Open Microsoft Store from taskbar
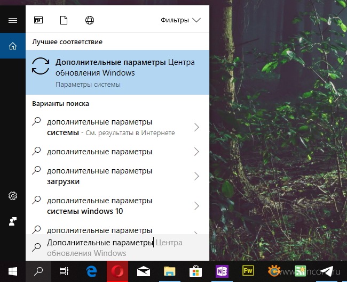Screen dimensions: 347x282 click(x=195, y=271)
